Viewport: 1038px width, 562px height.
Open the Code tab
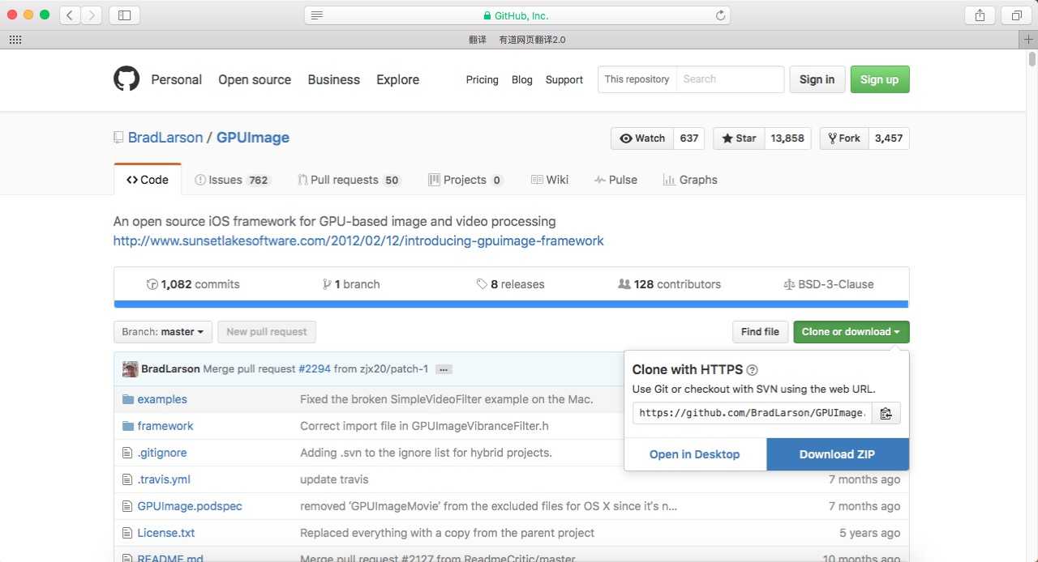tap(148, 180)
